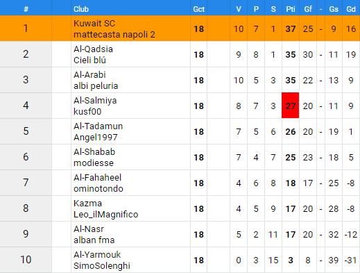This screenshot has width=360, height=273.
Task: Open the Al-Nasr club link
Action: coord(89,229)
